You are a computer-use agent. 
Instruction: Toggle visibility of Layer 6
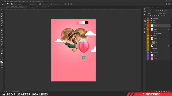click(x=148, y=29)
